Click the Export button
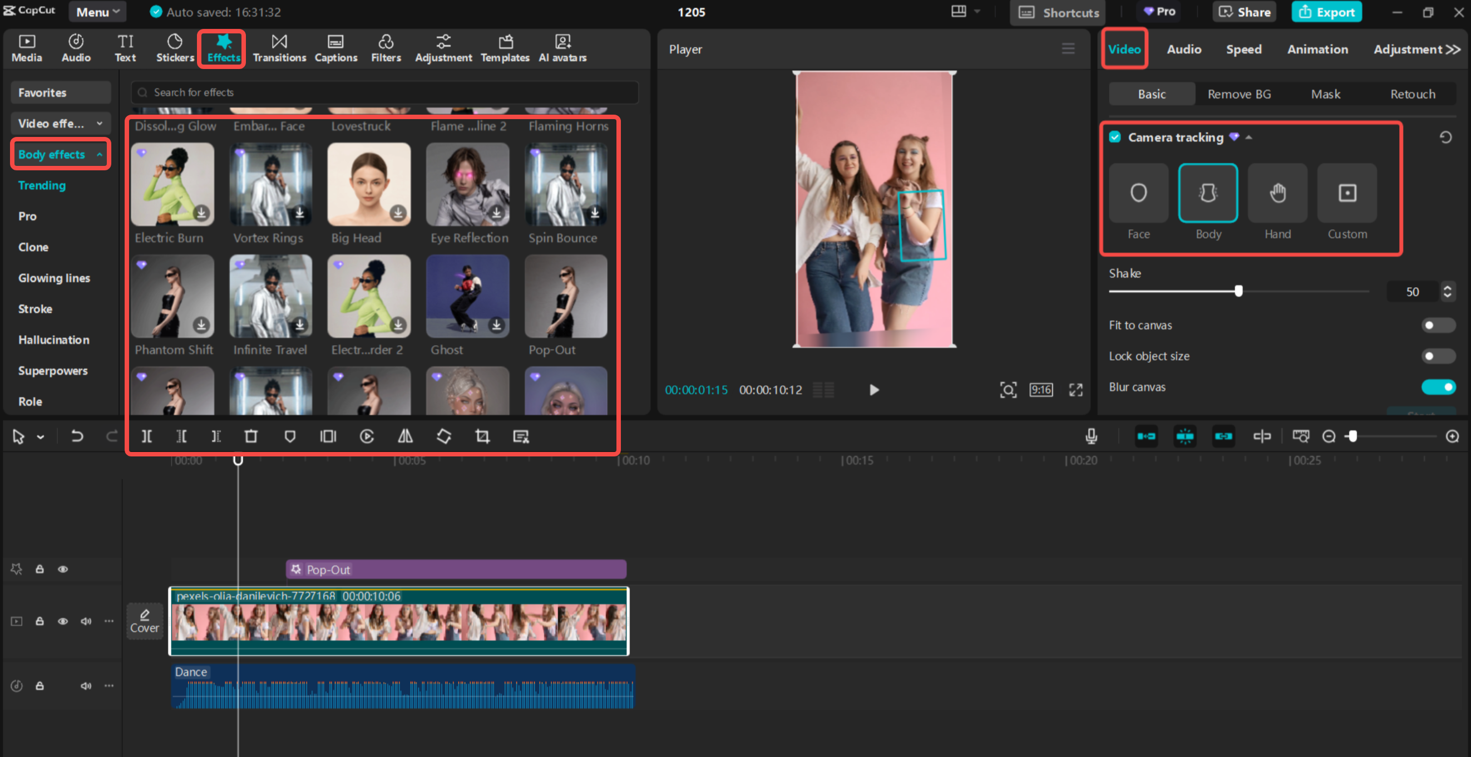1471x757 pixels. [1326, 12]
